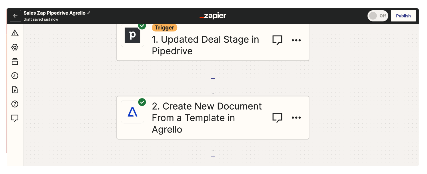Screen dimensions: 427x174
Task: Comment on Updated Deal Stage step
Action: tap(277, 40)
